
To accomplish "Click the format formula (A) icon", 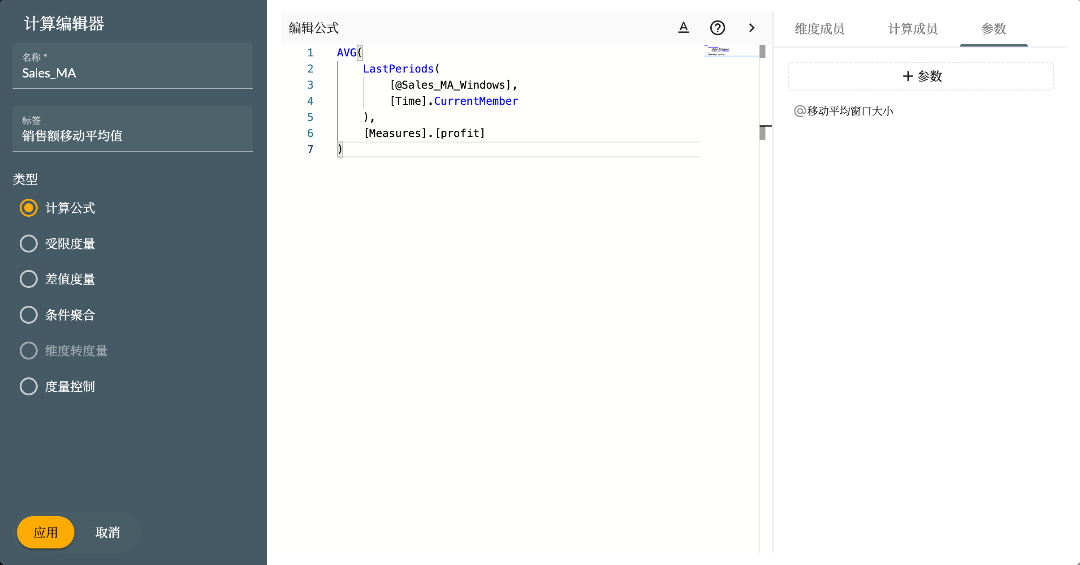I will pos(683,28).
